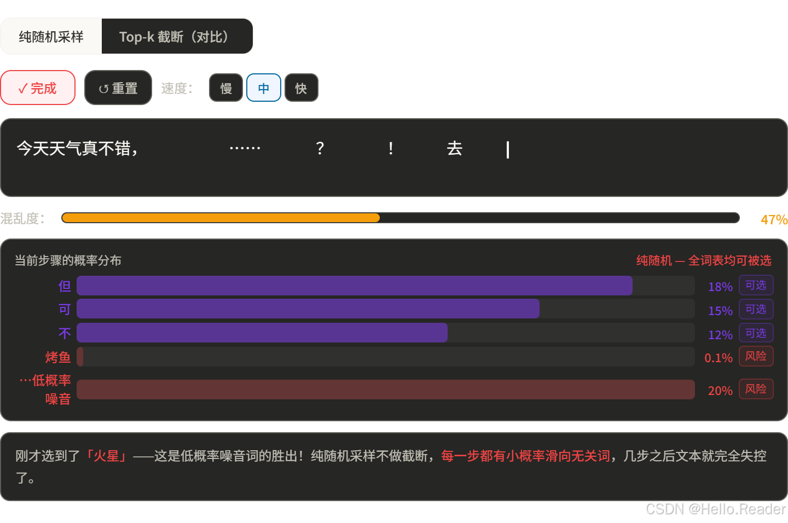The height and width of the screenshot is (523, 788).
Task: Click the 风险 tag in the 烤鱼 row
Action: [x=756, y=356]
